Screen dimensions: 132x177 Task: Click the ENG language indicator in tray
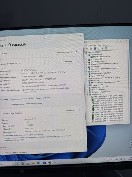116,159
